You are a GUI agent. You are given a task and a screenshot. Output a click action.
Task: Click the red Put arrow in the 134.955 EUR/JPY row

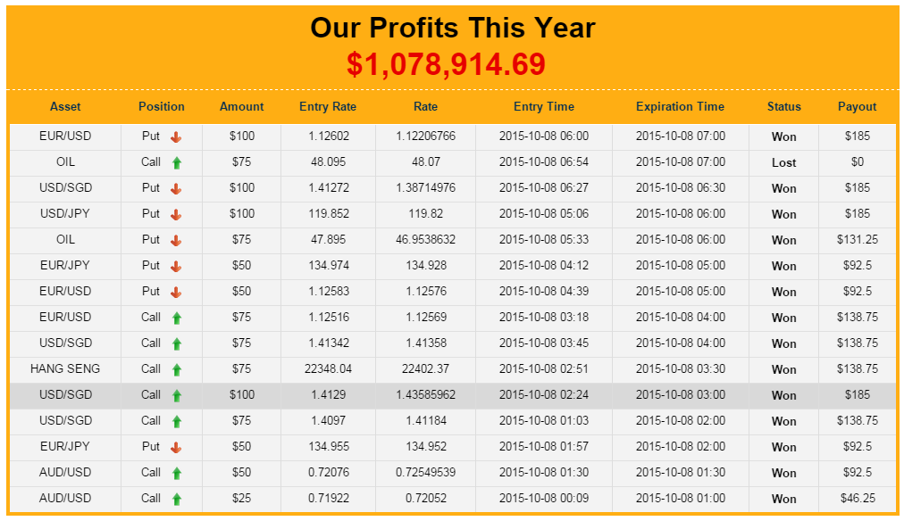click(176, 447)
